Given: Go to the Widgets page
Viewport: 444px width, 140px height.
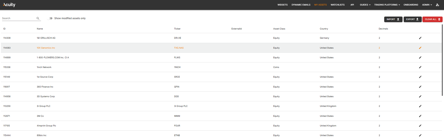Looking at the screenshot, I should [282, 5].
